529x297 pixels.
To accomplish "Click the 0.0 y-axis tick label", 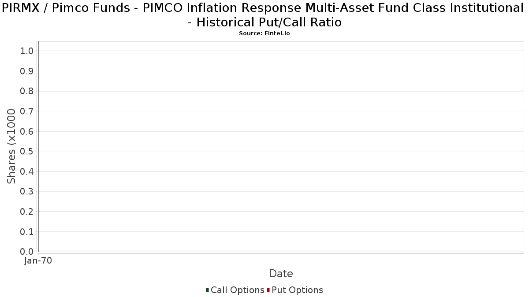I will 27,252.
